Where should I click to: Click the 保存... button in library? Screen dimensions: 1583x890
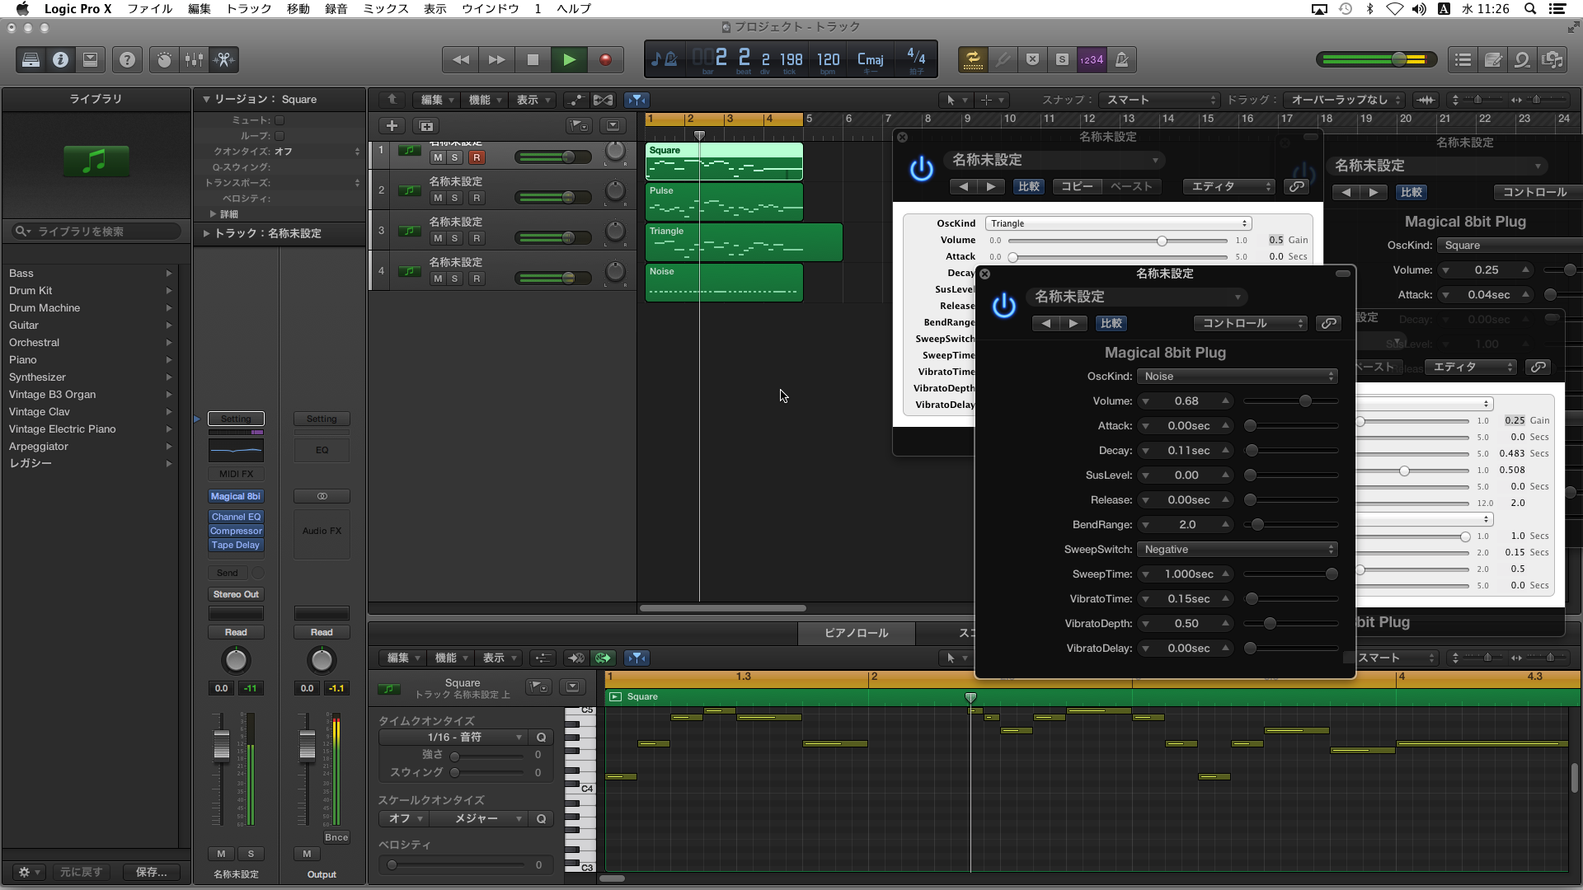tap(151, 872)
